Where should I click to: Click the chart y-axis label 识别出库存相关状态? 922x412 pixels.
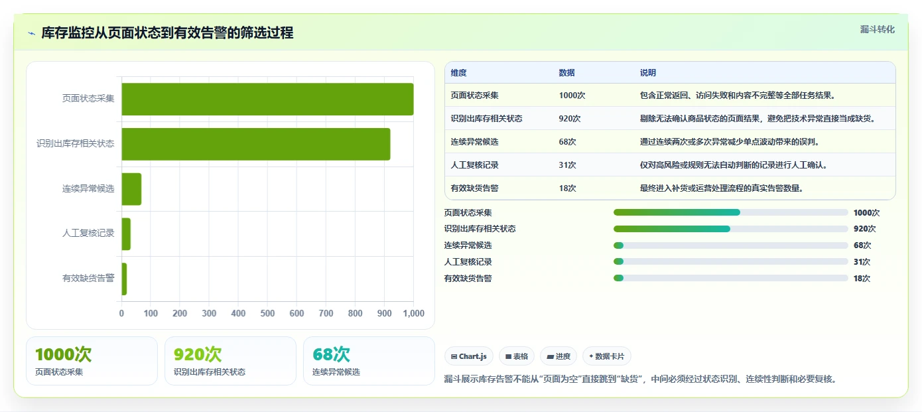click(76, 144)
